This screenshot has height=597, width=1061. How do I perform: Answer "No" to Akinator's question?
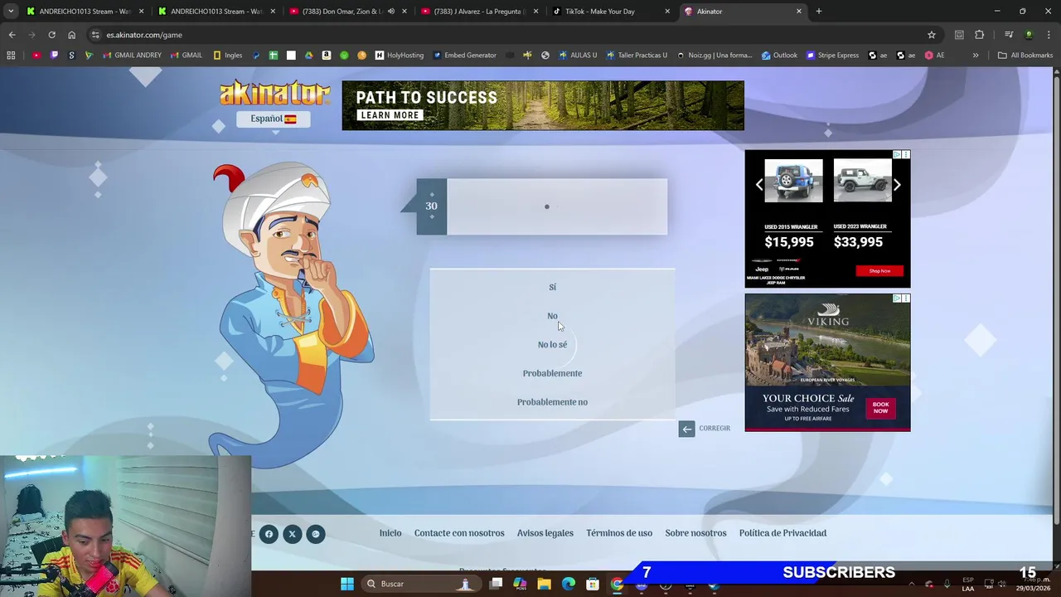point(552,316)
